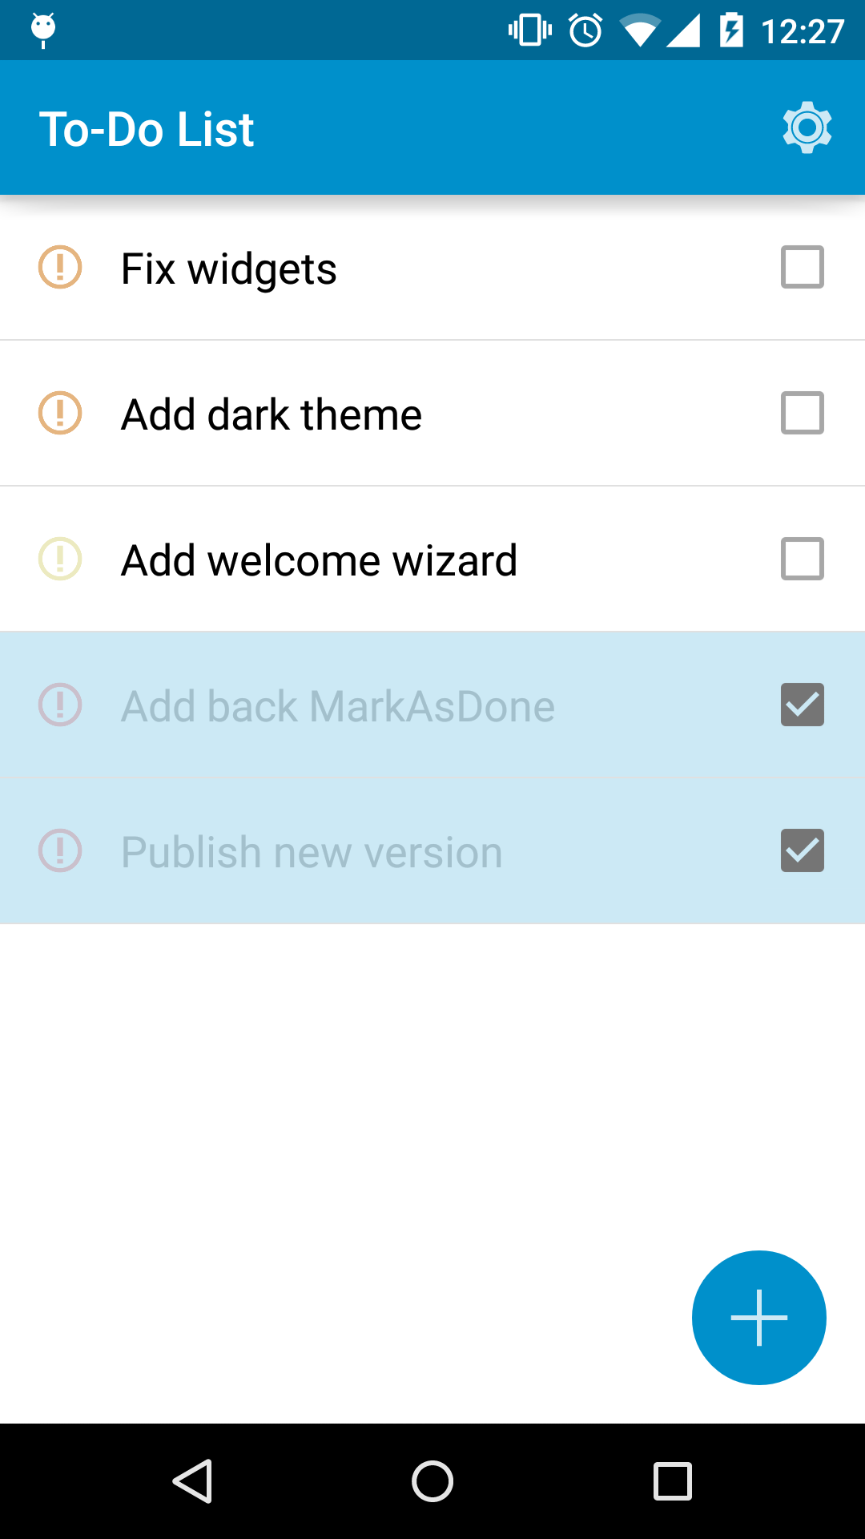The width and height of the screenshot is (865, 1539).
Task: Check the Add dark theme checkbox
Action: 803,413
